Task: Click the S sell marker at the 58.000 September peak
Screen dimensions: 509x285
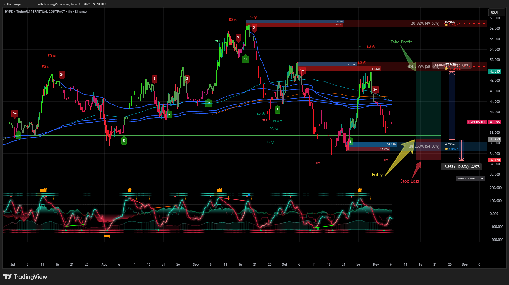Action: click(x=254, y=28)
